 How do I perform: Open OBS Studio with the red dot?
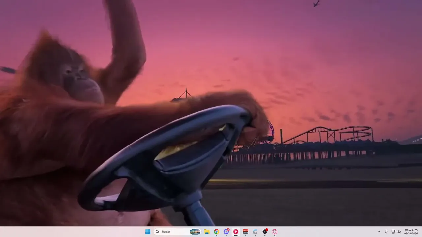(265, 232)
